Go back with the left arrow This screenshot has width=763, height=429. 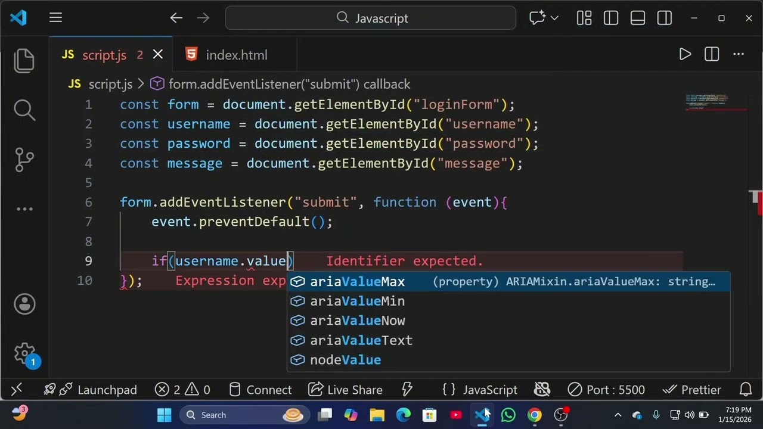[x=176, y=18]
